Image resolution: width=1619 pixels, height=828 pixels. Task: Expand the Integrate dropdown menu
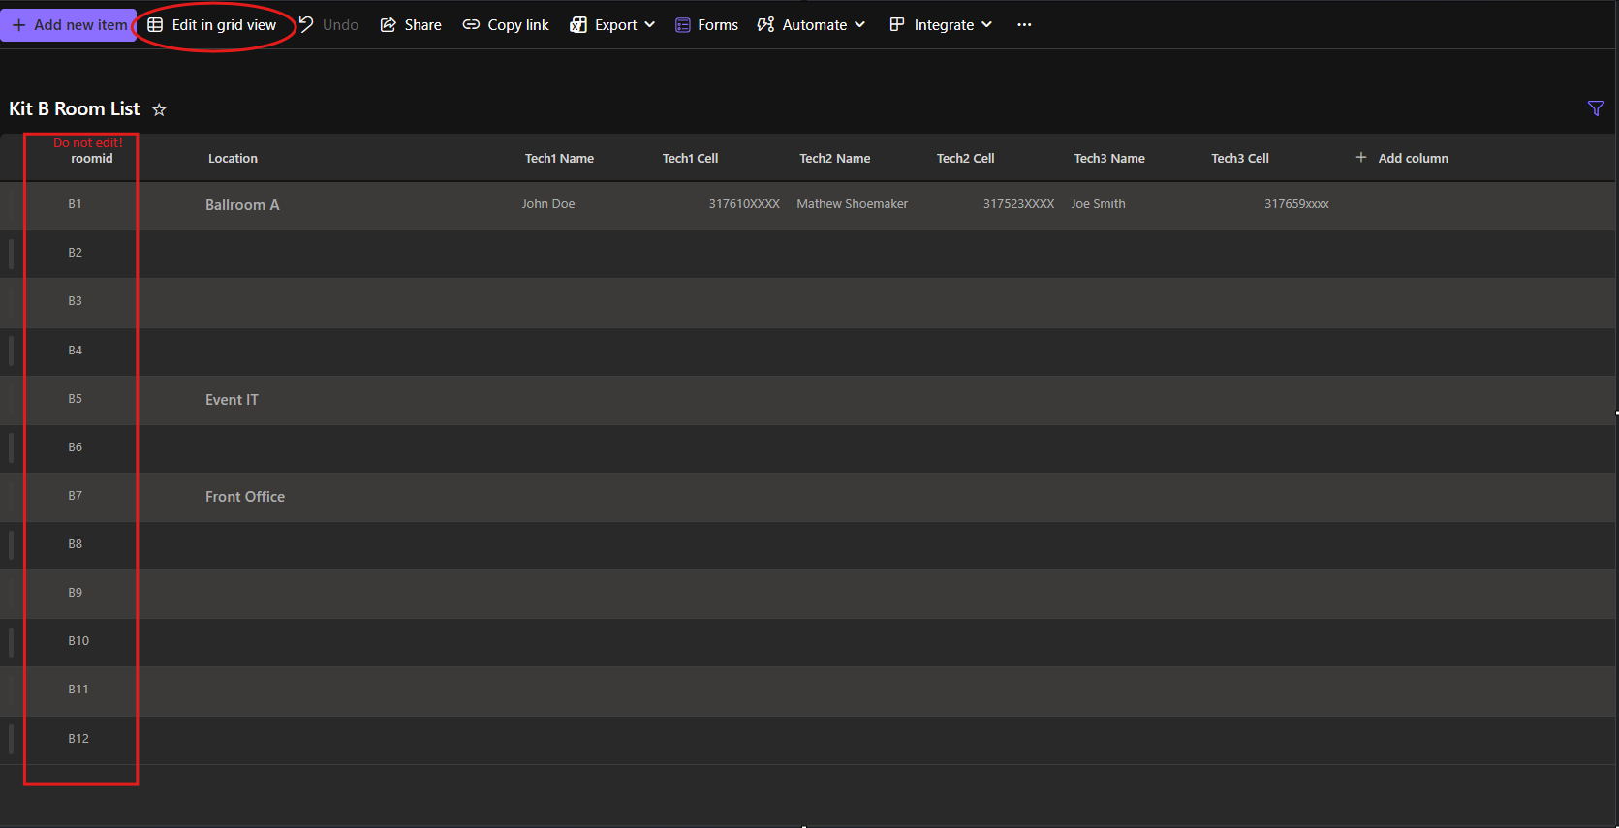941,25
